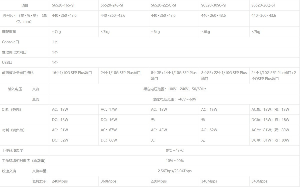Viewport: 300px width, 187px height.
Task: Click the 0ºC~45ºC temperature cell
Action: (174, 150)
